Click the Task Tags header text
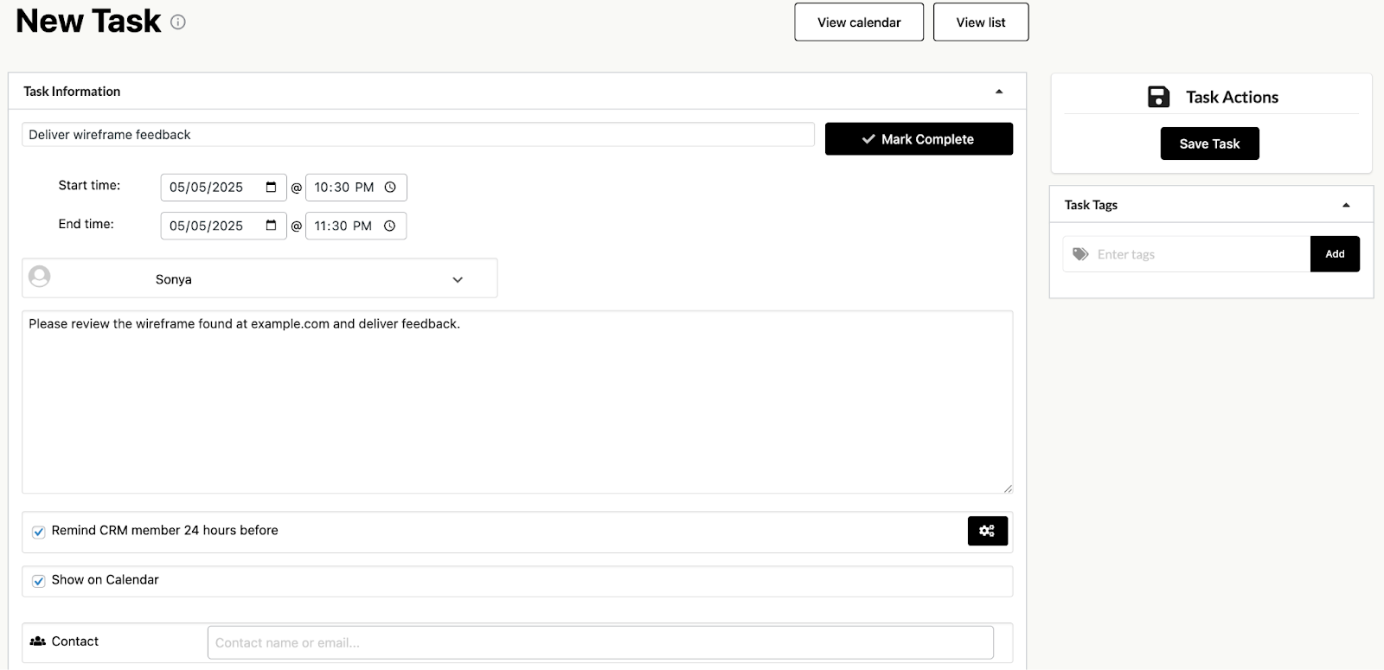The height and width of the screenshot is (670, 1384). [x=1091, y=205]
